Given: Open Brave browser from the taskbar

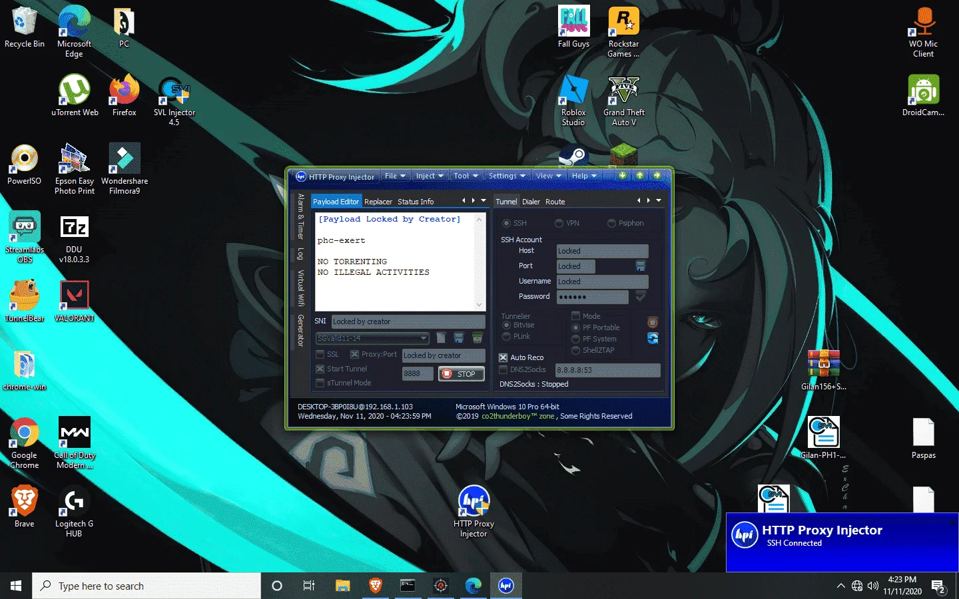Looking at the screenshot, I should (376, 586).
